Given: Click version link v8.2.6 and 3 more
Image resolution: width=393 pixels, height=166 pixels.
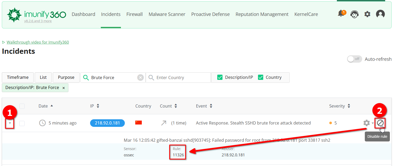Looking at the screenshot, I should [x=38, y=21].
